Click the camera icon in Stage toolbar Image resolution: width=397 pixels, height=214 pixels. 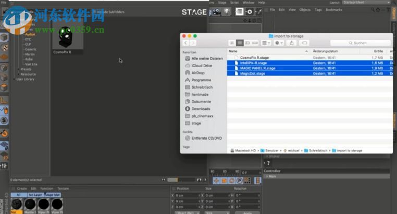(x=217, y=11)
